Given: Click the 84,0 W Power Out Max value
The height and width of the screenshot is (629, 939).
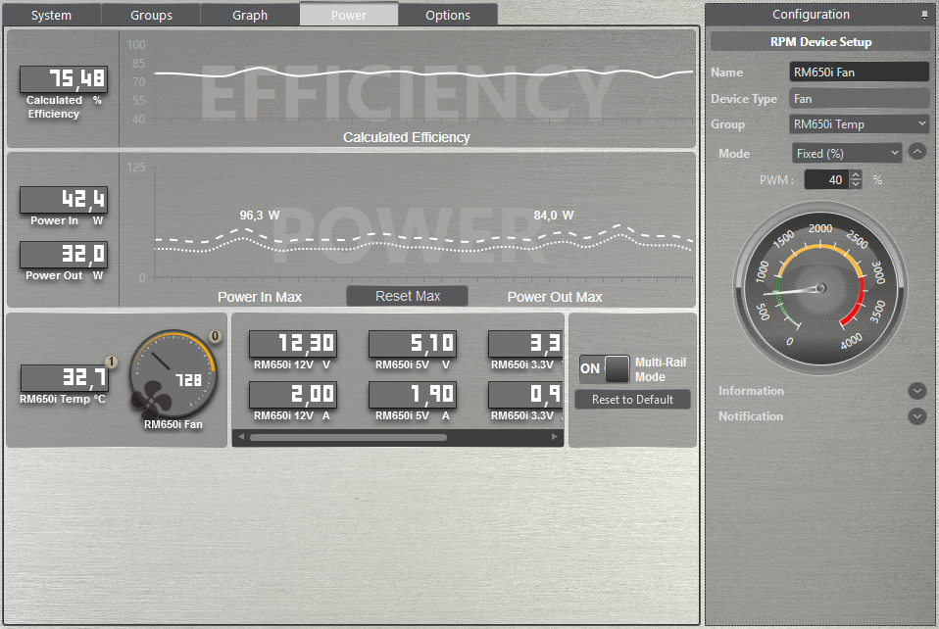Looking at the screenshot, I should pos(554,216).
